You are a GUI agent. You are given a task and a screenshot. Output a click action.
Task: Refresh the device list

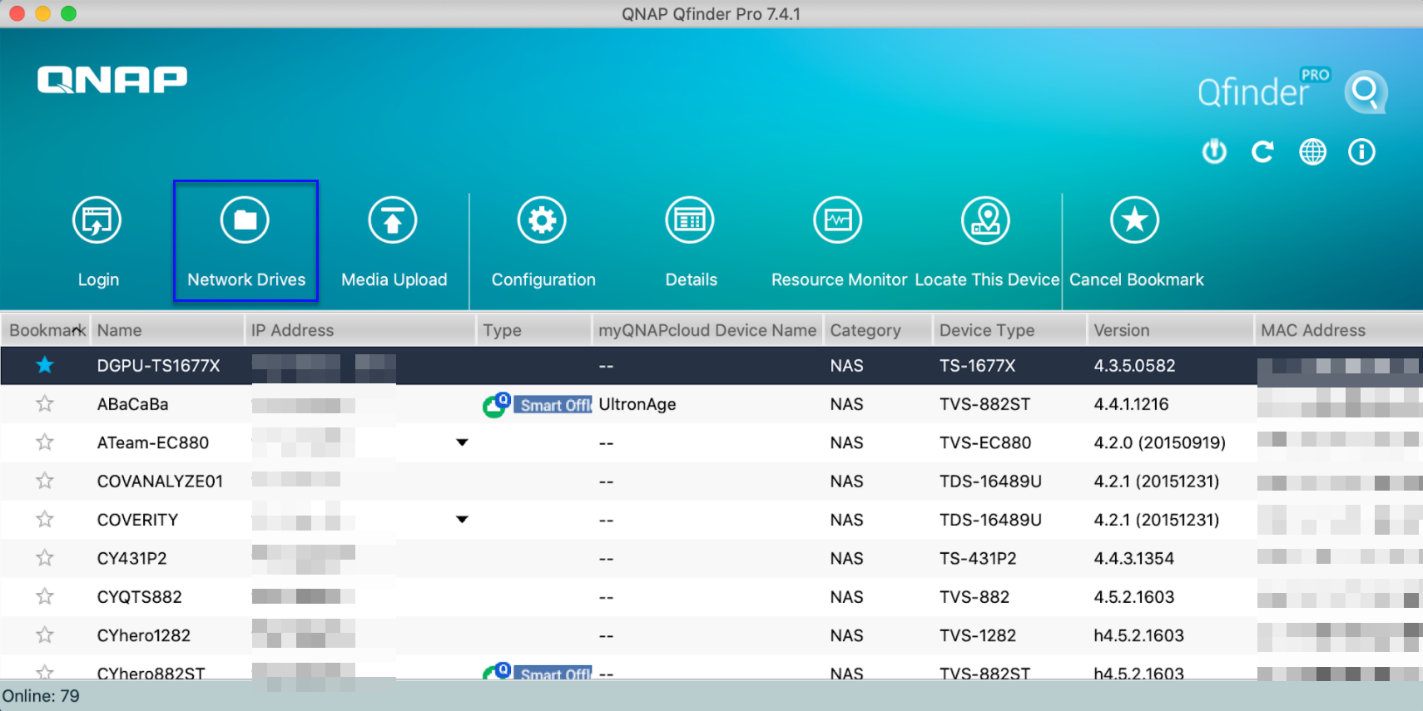click(1262, 152)
